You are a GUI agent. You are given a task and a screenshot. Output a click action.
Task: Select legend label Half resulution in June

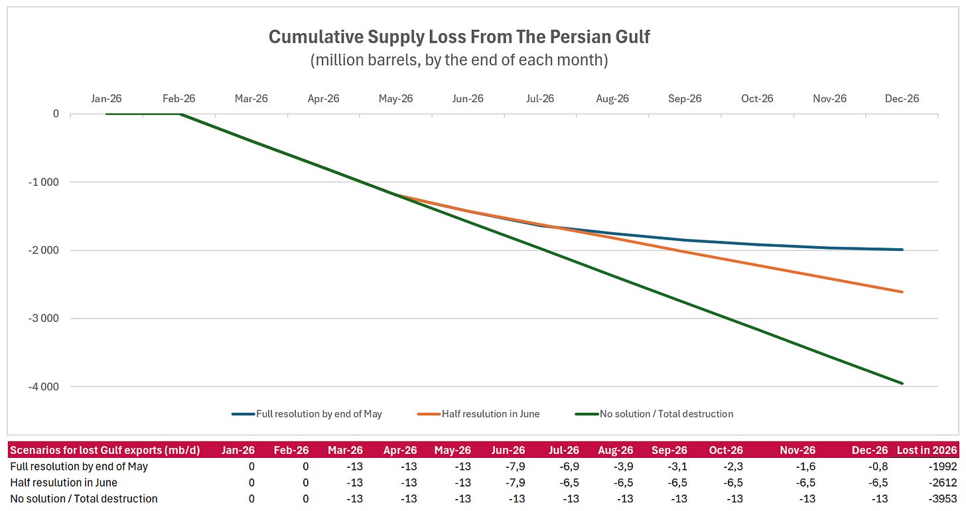490,413
